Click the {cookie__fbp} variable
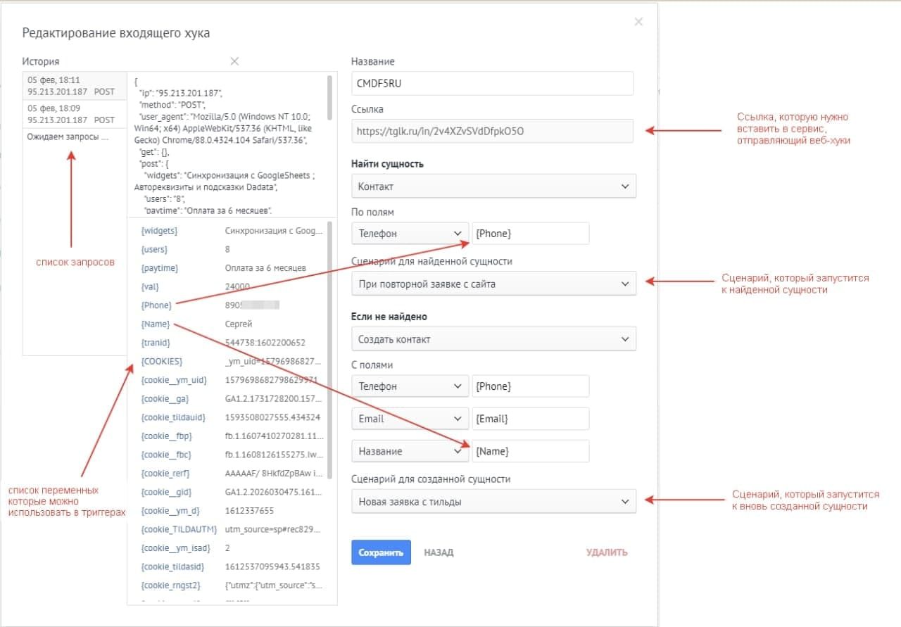 pyautogui.click(x=166, y=436)
